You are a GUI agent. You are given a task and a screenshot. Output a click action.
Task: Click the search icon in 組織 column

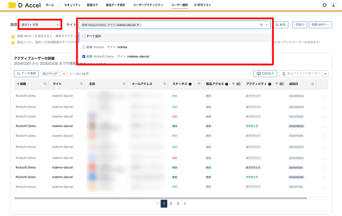click(45, 84)
